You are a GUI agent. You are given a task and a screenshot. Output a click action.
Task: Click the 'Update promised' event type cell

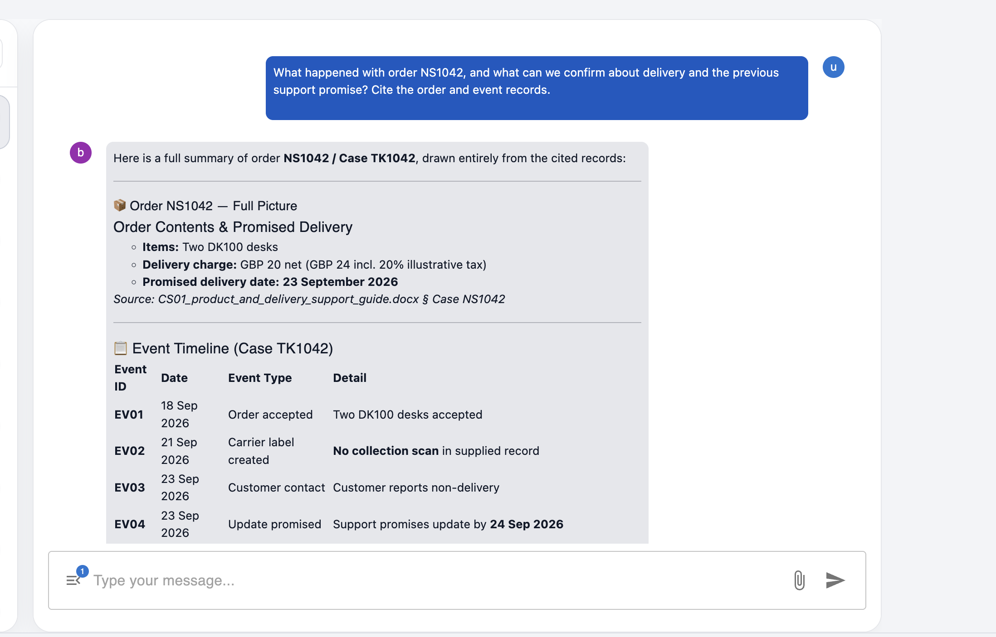tap(275, 524)
